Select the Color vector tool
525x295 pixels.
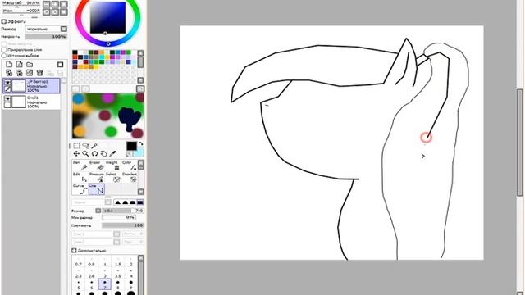pyautogui.click(x=129, y=166)
